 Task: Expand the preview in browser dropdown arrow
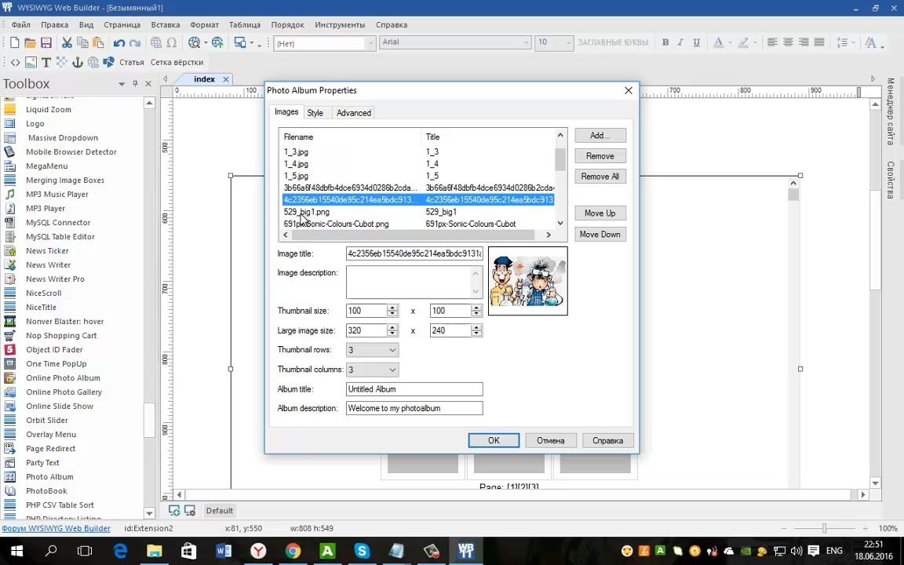206,43
